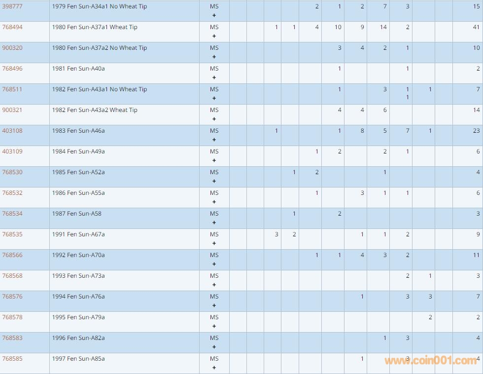The height and width of the screenshot is (374, 483).
Task: Open coin ID link 398777
Action: click(x=12, y=6)
